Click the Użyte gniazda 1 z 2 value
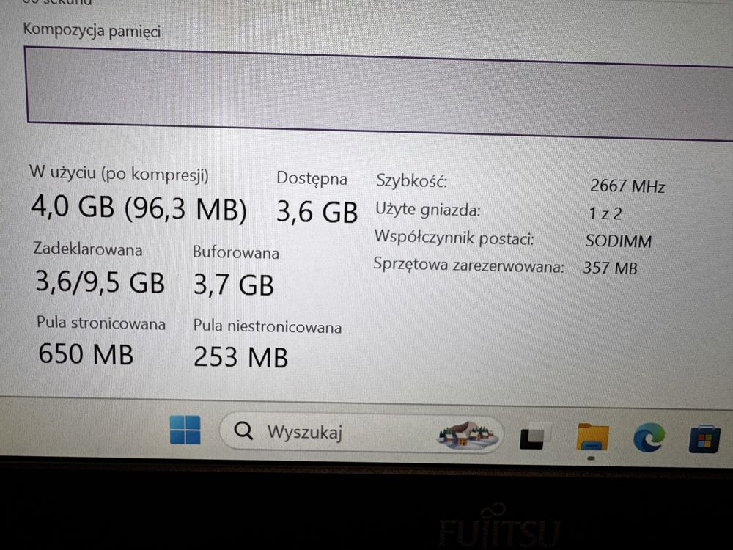This screenshot has width=733, height=550. 605,213
